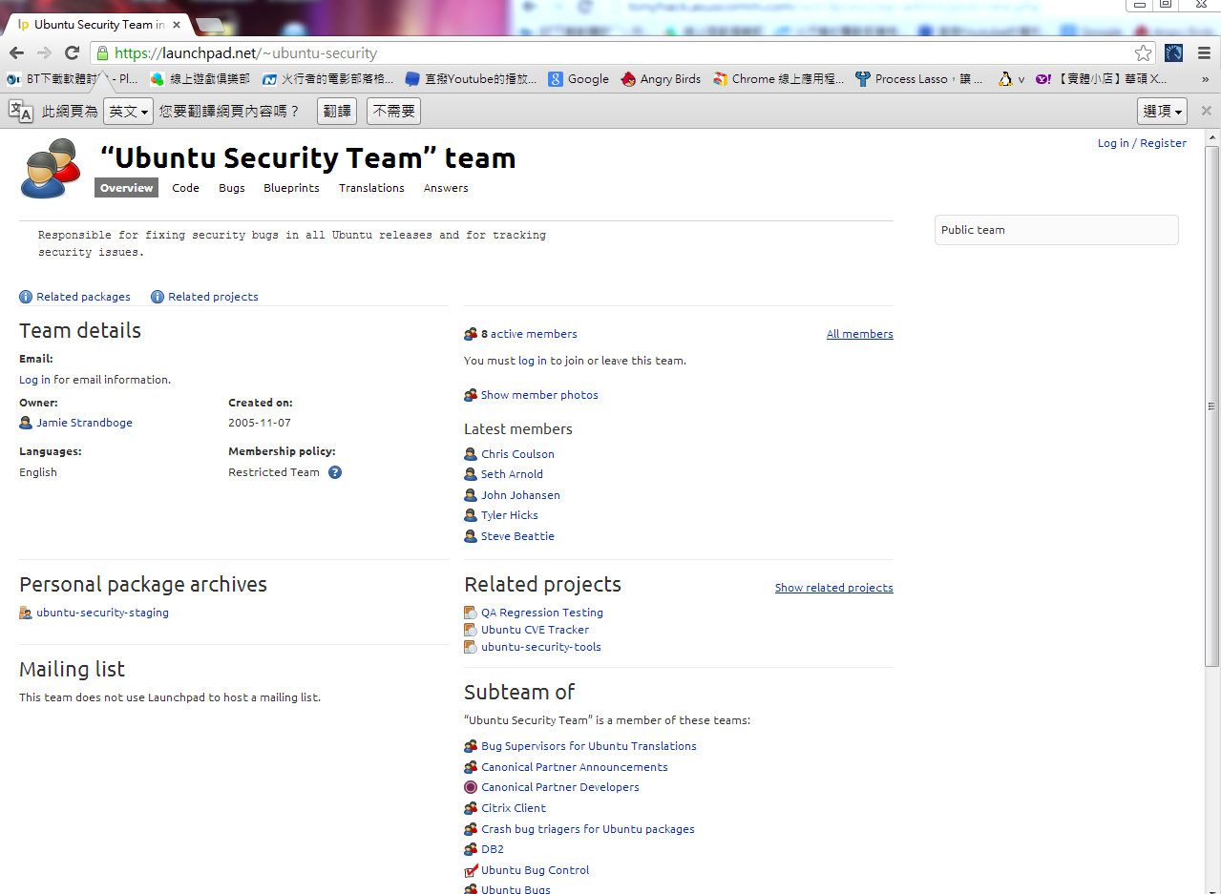Click the archive icon beside ubuntu-security-staging
1221x894 pixels.
click(x=26, y=613)
